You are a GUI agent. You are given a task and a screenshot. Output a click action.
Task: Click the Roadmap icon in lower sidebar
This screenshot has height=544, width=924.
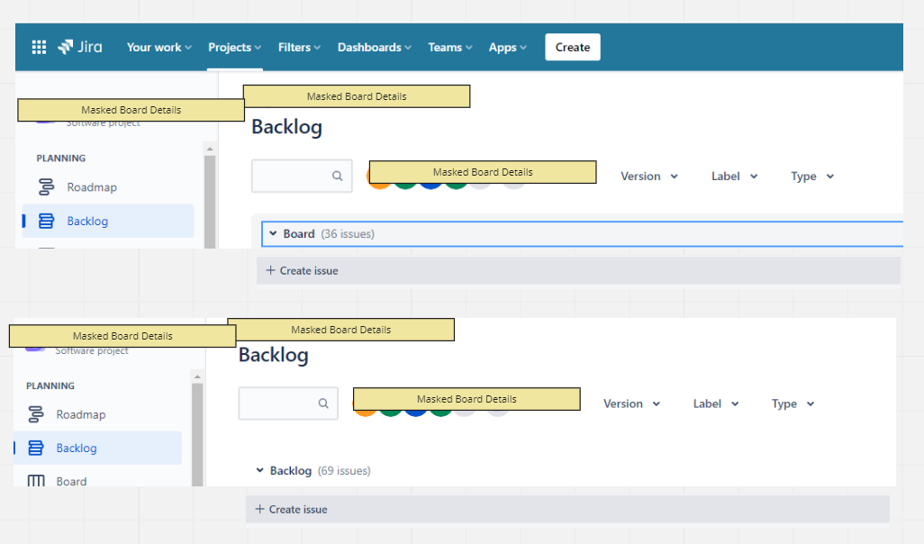36,414
